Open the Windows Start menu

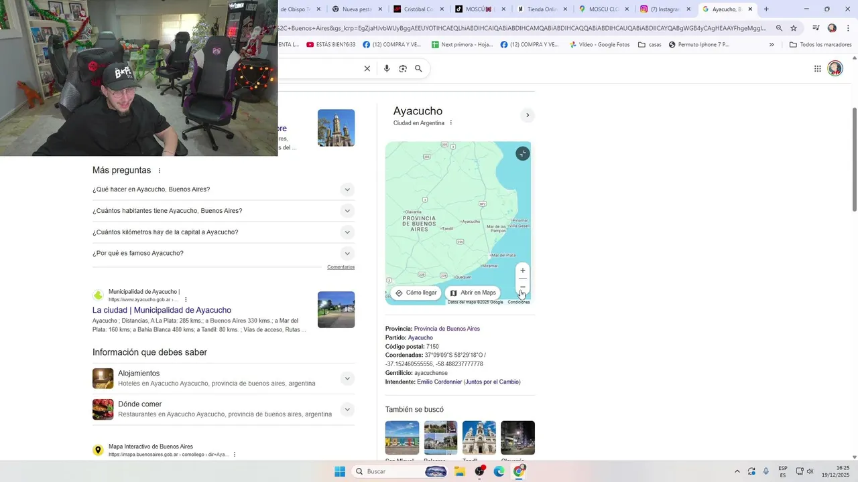340,471
